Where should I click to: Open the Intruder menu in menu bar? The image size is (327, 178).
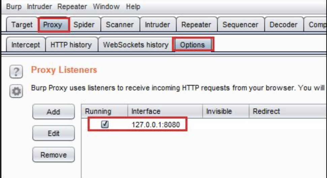click(x=39, y=7)
